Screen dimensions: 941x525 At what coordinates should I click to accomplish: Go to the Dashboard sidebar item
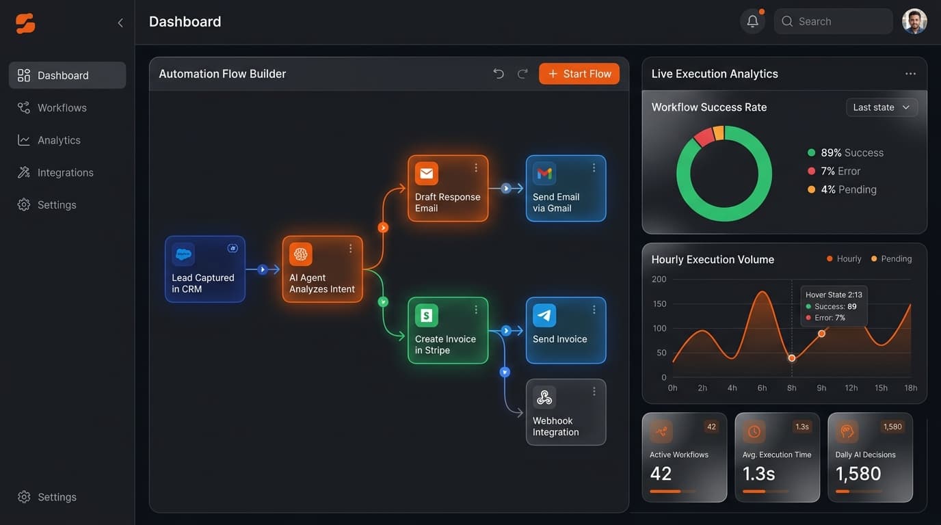pyautogui.click(x=67, y=75)
